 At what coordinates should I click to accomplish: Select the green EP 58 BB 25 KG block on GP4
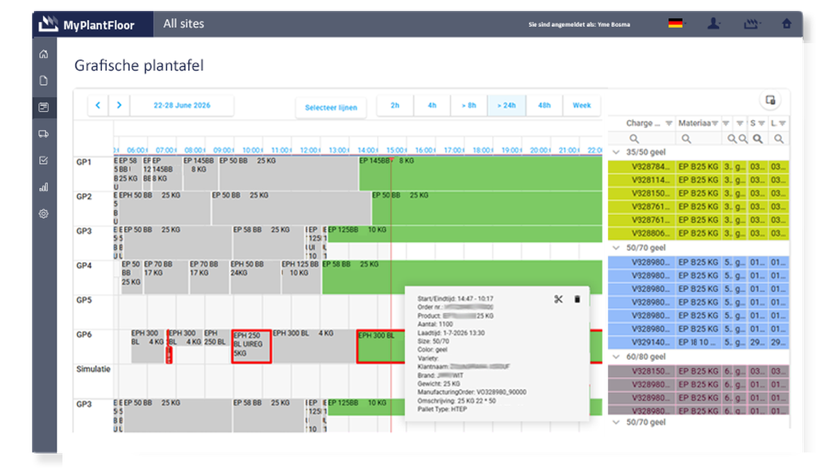[462, 277]
